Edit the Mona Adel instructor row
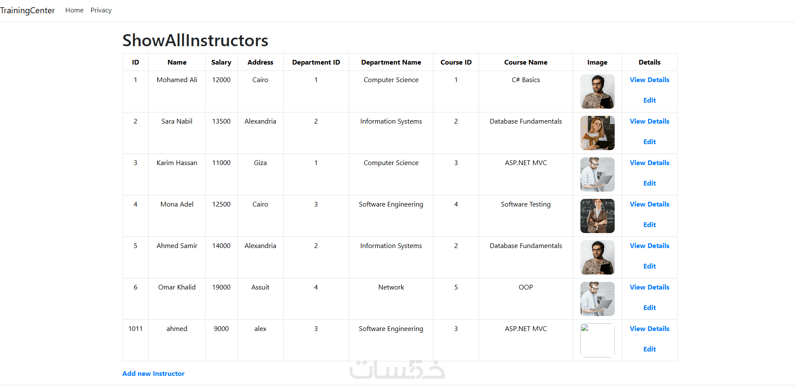This screenshot has width=795, height=387. (x=649, y=225)
